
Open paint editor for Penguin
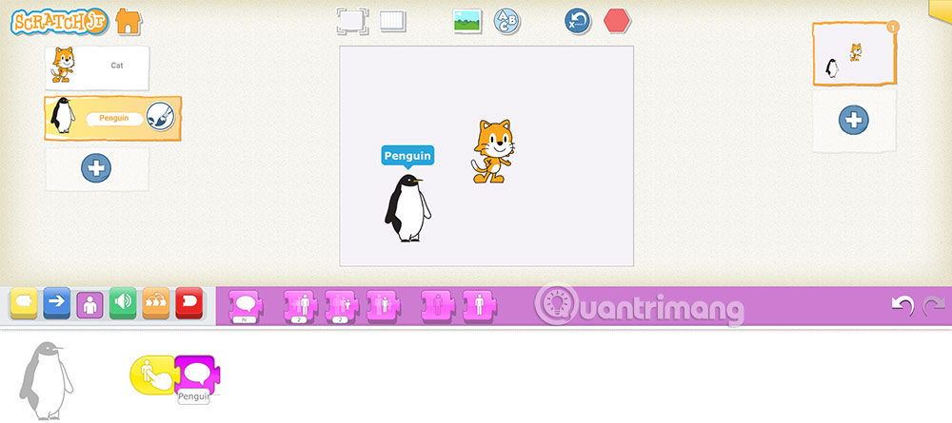coord(160,116)
